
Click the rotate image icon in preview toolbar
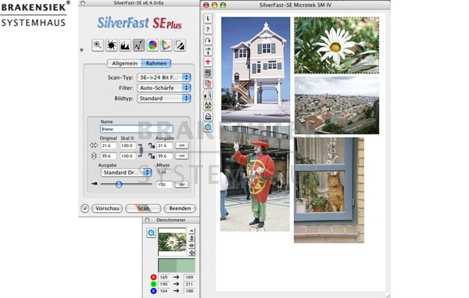pos(208,40)
